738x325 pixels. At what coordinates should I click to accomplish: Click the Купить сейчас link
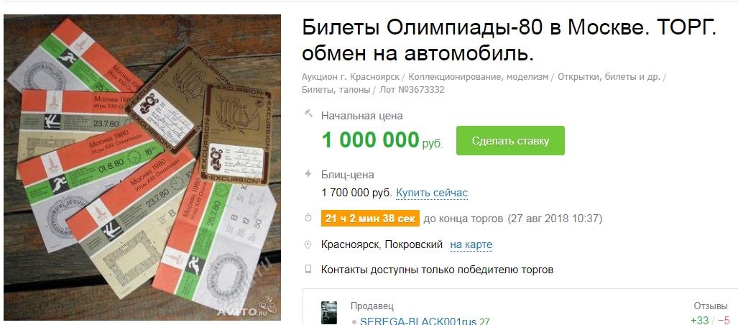coord(432,193)
